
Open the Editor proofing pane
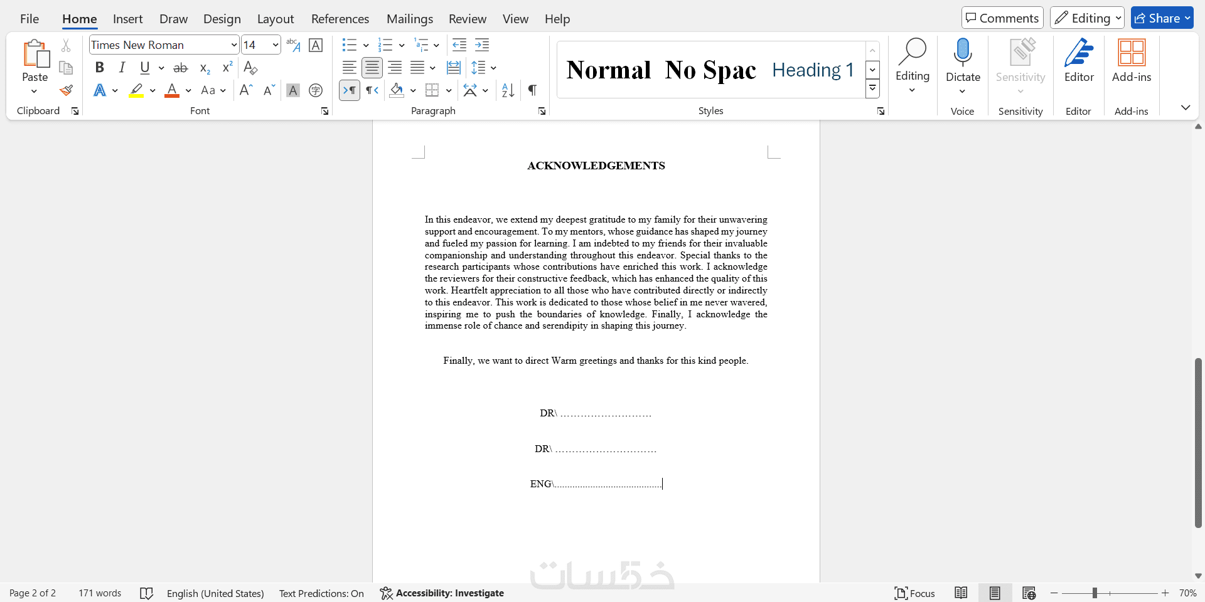(x=1079, y=60)
